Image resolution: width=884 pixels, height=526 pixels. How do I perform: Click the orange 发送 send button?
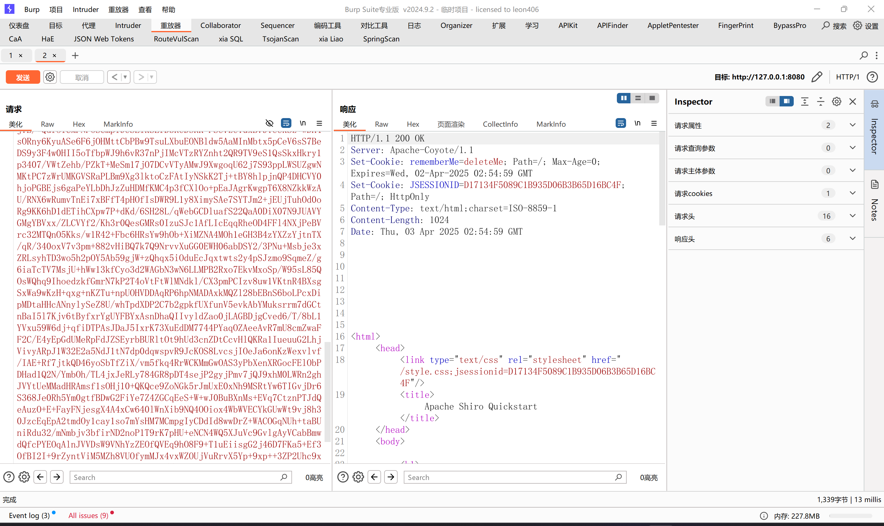[x=23, y=77]
